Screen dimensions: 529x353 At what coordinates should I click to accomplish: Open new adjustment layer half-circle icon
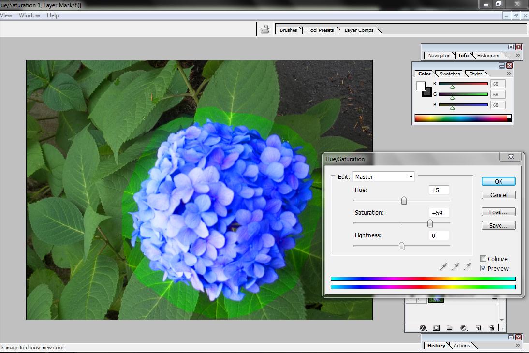[x=464, y=328]
